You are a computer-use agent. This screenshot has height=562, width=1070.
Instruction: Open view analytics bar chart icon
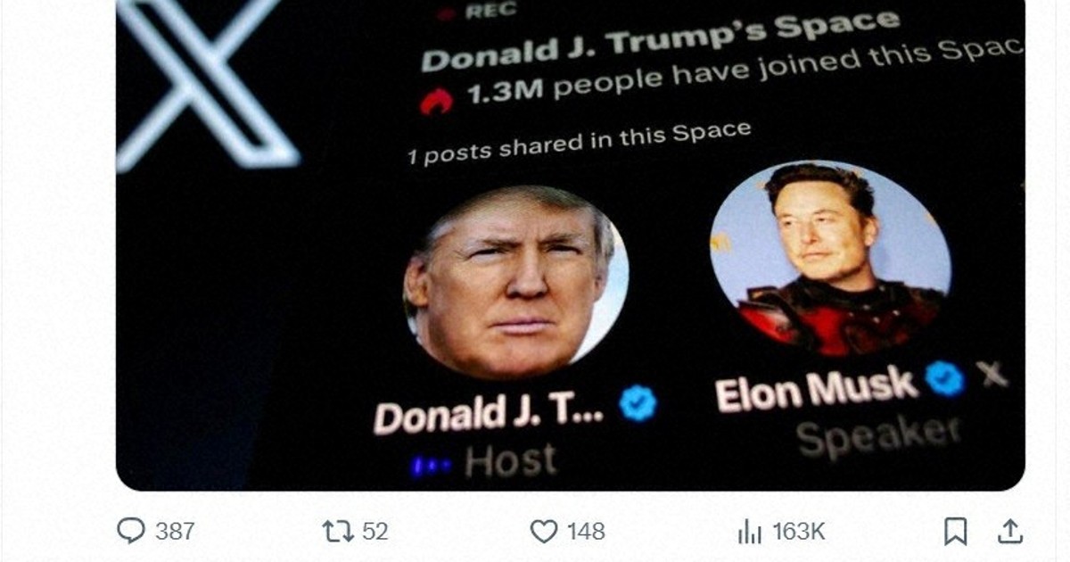coord(750,533)
